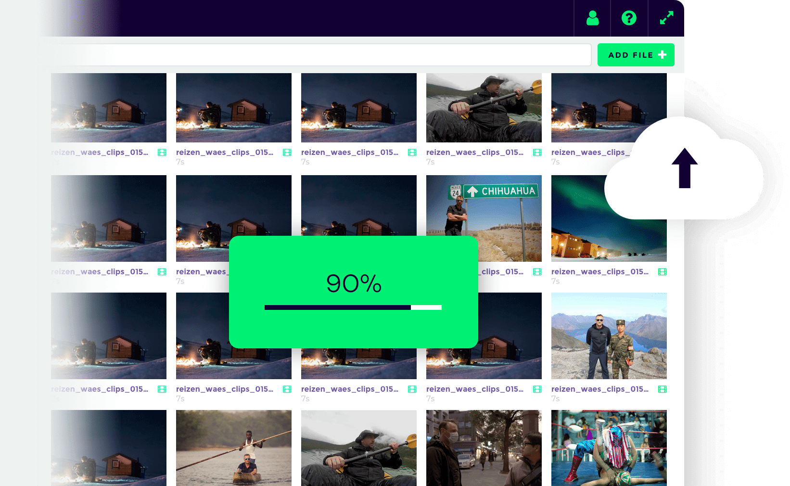Open thumbnail of man wearing face mask
Screen dimensions: 790x486
click(x=484, y=448)
